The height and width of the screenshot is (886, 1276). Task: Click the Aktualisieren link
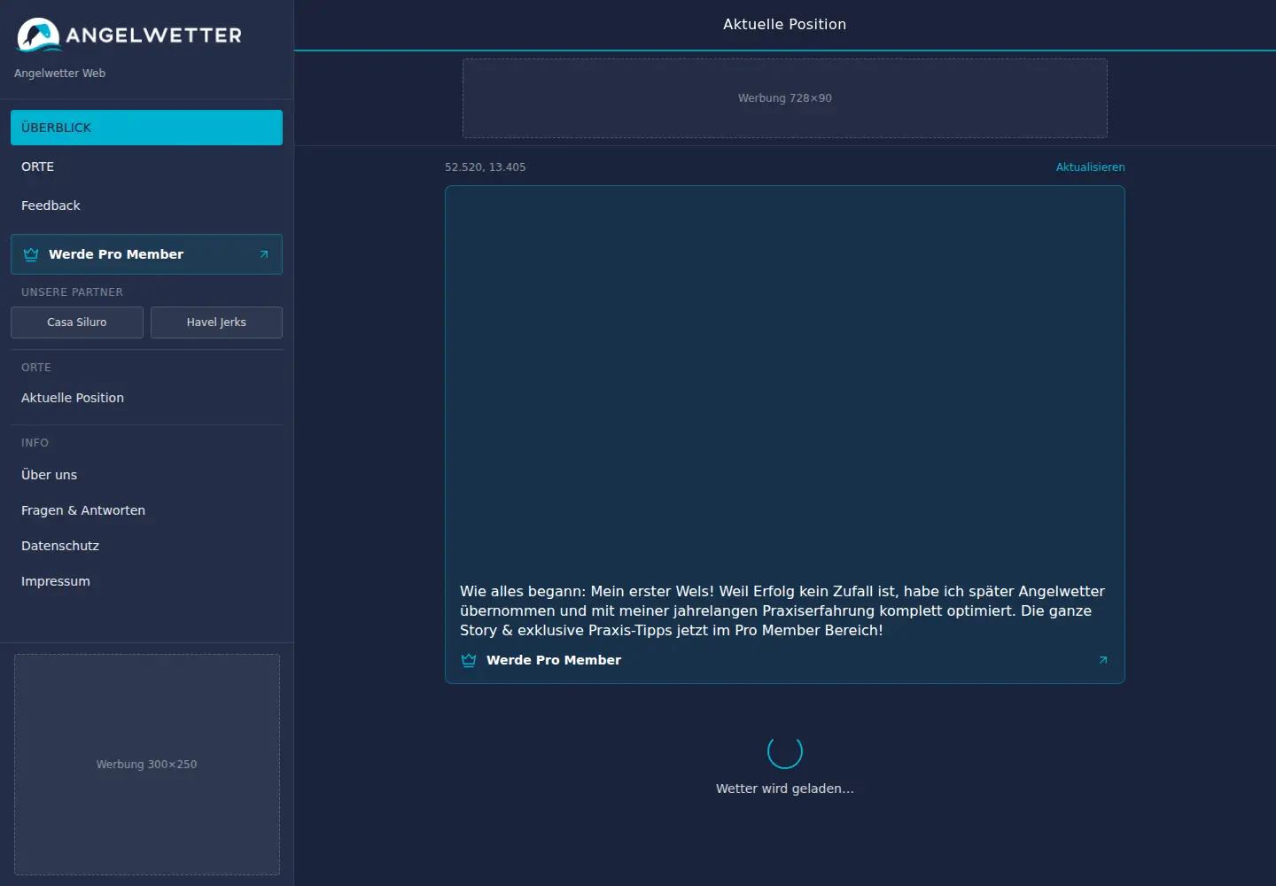pyautogui.click(x=1090, y=167)
